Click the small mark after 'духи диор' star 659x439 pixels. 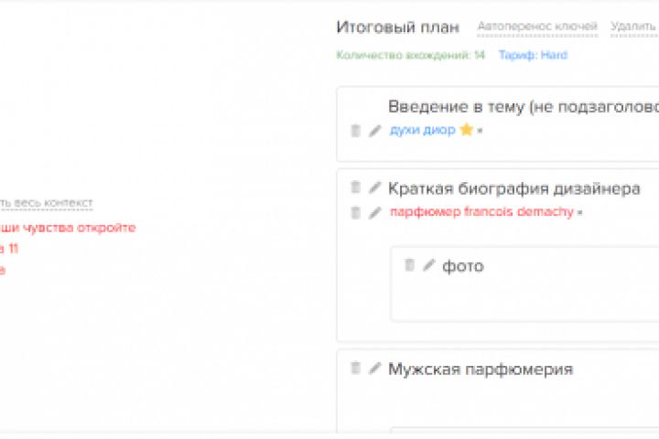(x=480, y=131)
